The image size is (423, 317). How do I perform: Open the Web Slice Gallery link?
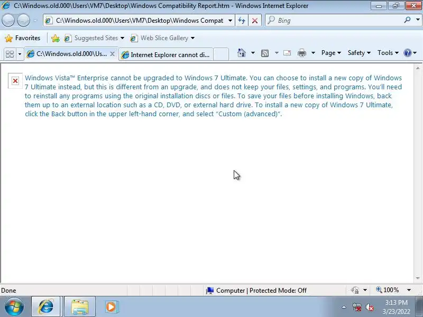click(162, 38)
